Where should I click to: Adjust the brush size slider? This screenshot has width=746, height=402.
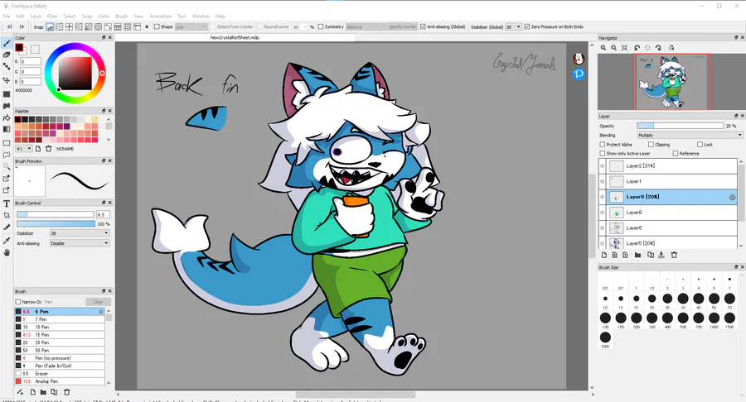click(56, 214)
